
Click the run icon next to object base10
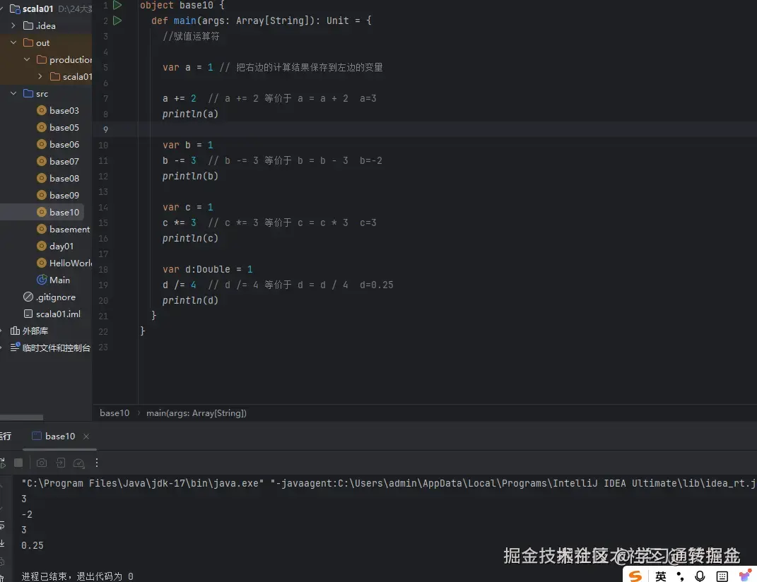pyautogui.click(x=117, y=5)
